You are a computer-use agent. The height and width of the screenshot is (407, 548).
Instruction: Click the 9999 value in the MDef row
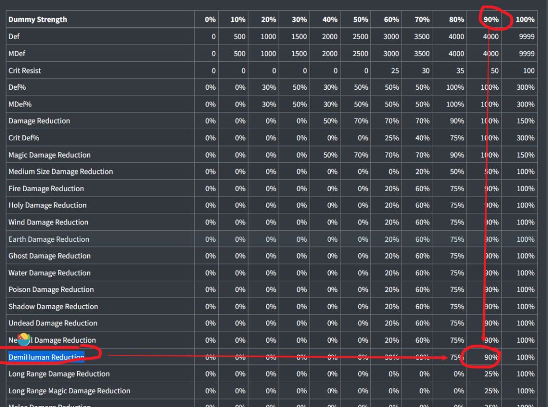[526, 53]
